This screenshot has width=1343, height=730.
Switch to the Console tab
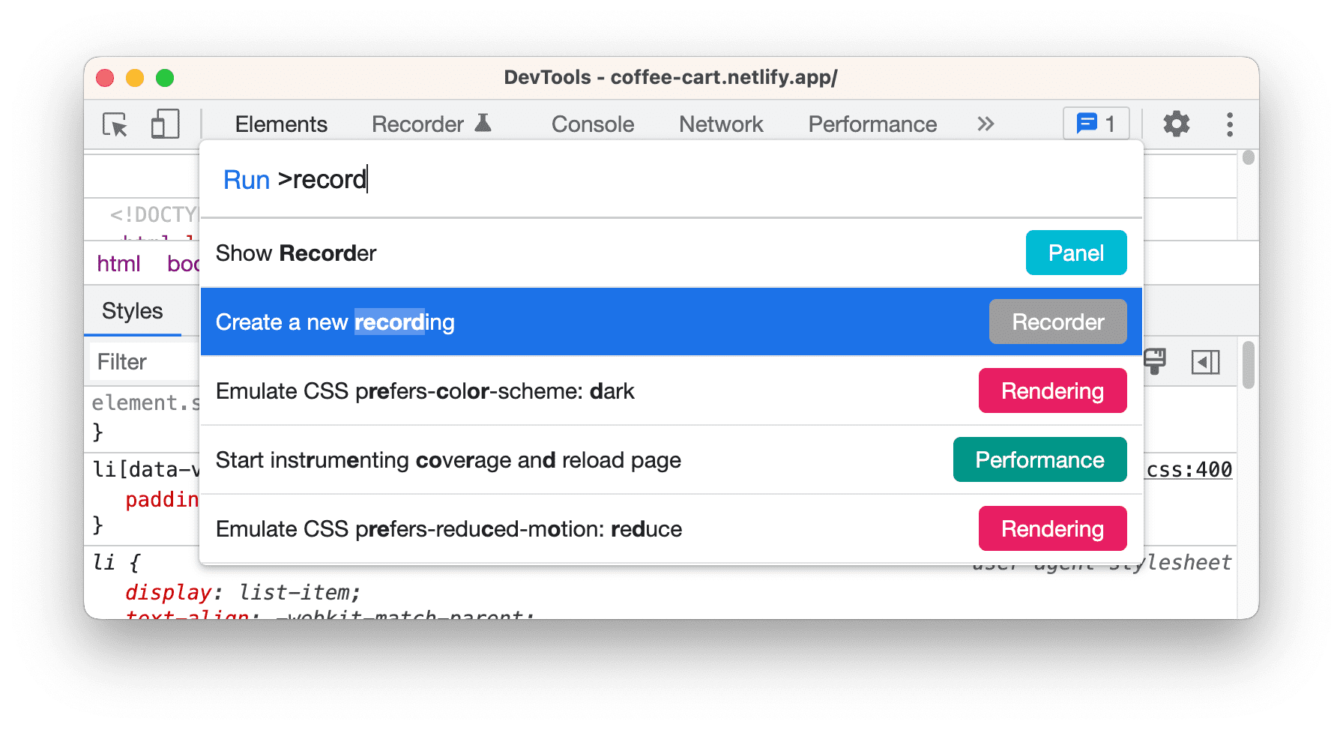pos(592,124)
